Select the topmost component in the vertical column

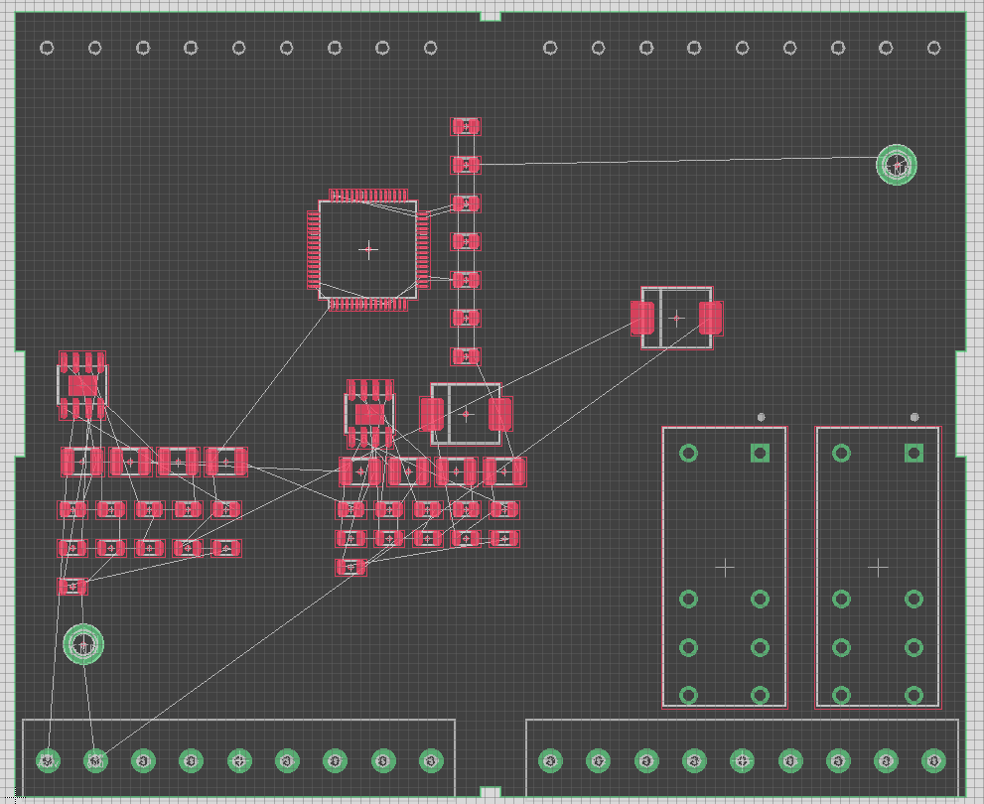point(466,126)
